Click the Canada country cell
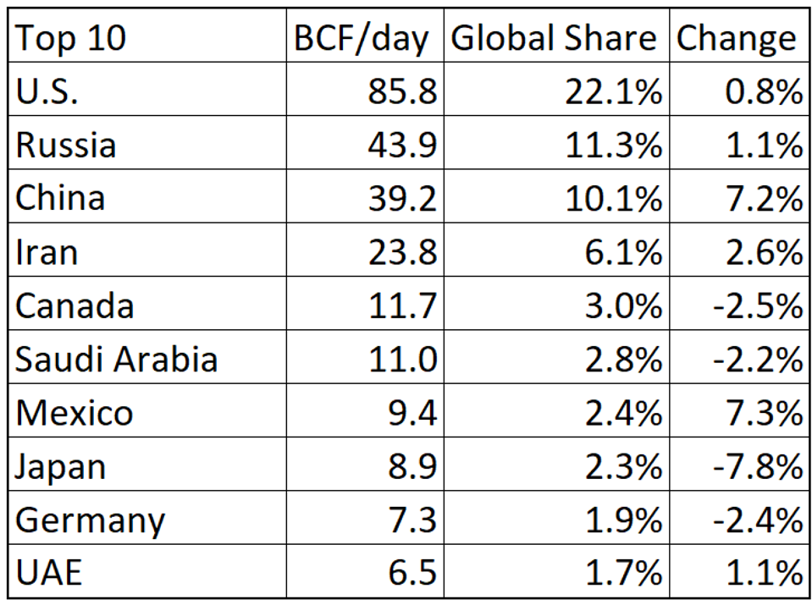 click(x=75, y=305)
